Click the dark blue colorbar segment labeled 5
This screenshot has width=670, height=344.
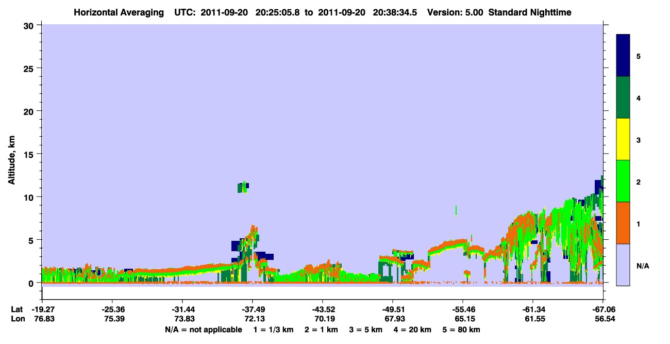click(x=623, y=56)
